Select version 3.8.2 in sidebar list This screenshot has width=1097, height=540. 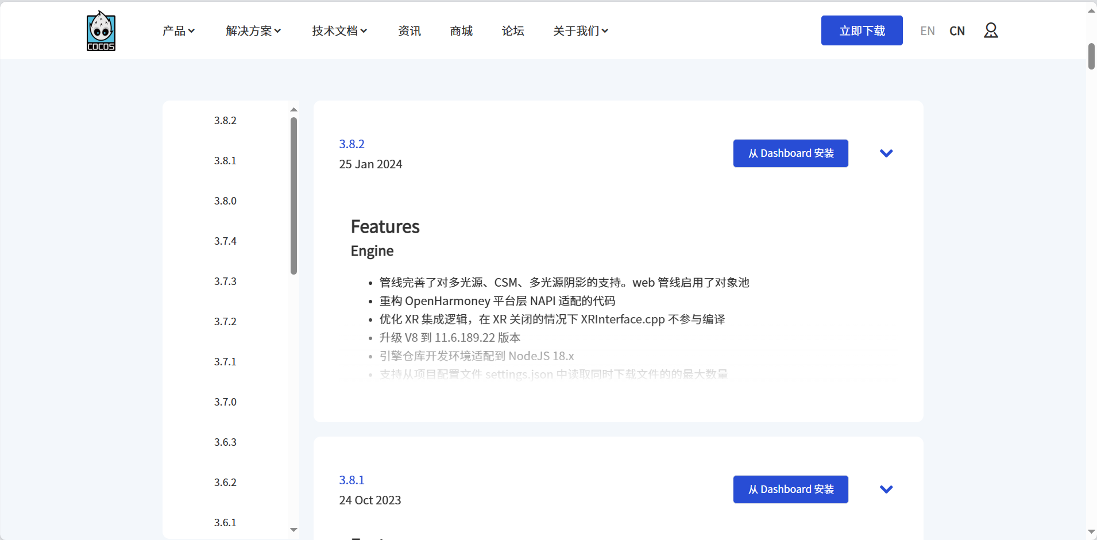[x=225, y=121]
